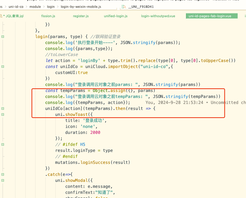Click login-by-weixin-mobile.js in the breadcrumb
Screen dimensions: 246x198
[81, 7]
